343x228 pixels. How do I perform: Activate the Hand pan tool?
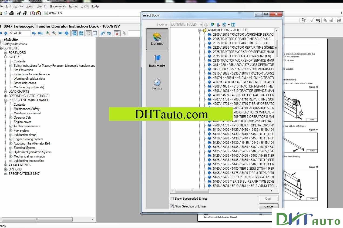(x=88, y=33)
